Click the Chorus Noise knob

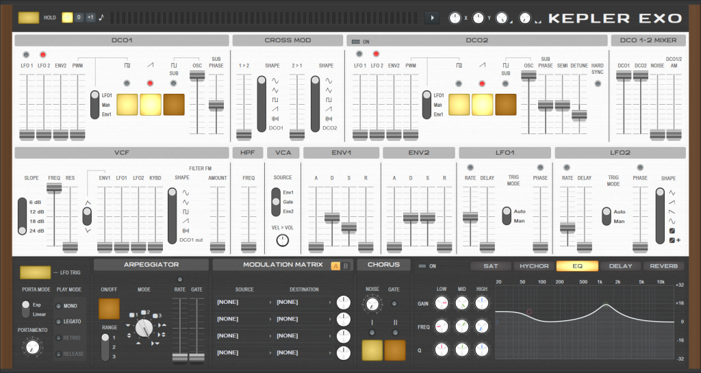(372, 304)
